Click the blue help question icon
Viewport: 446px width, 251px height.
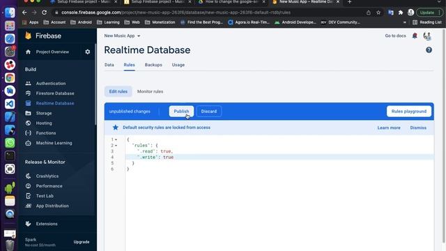429,50
